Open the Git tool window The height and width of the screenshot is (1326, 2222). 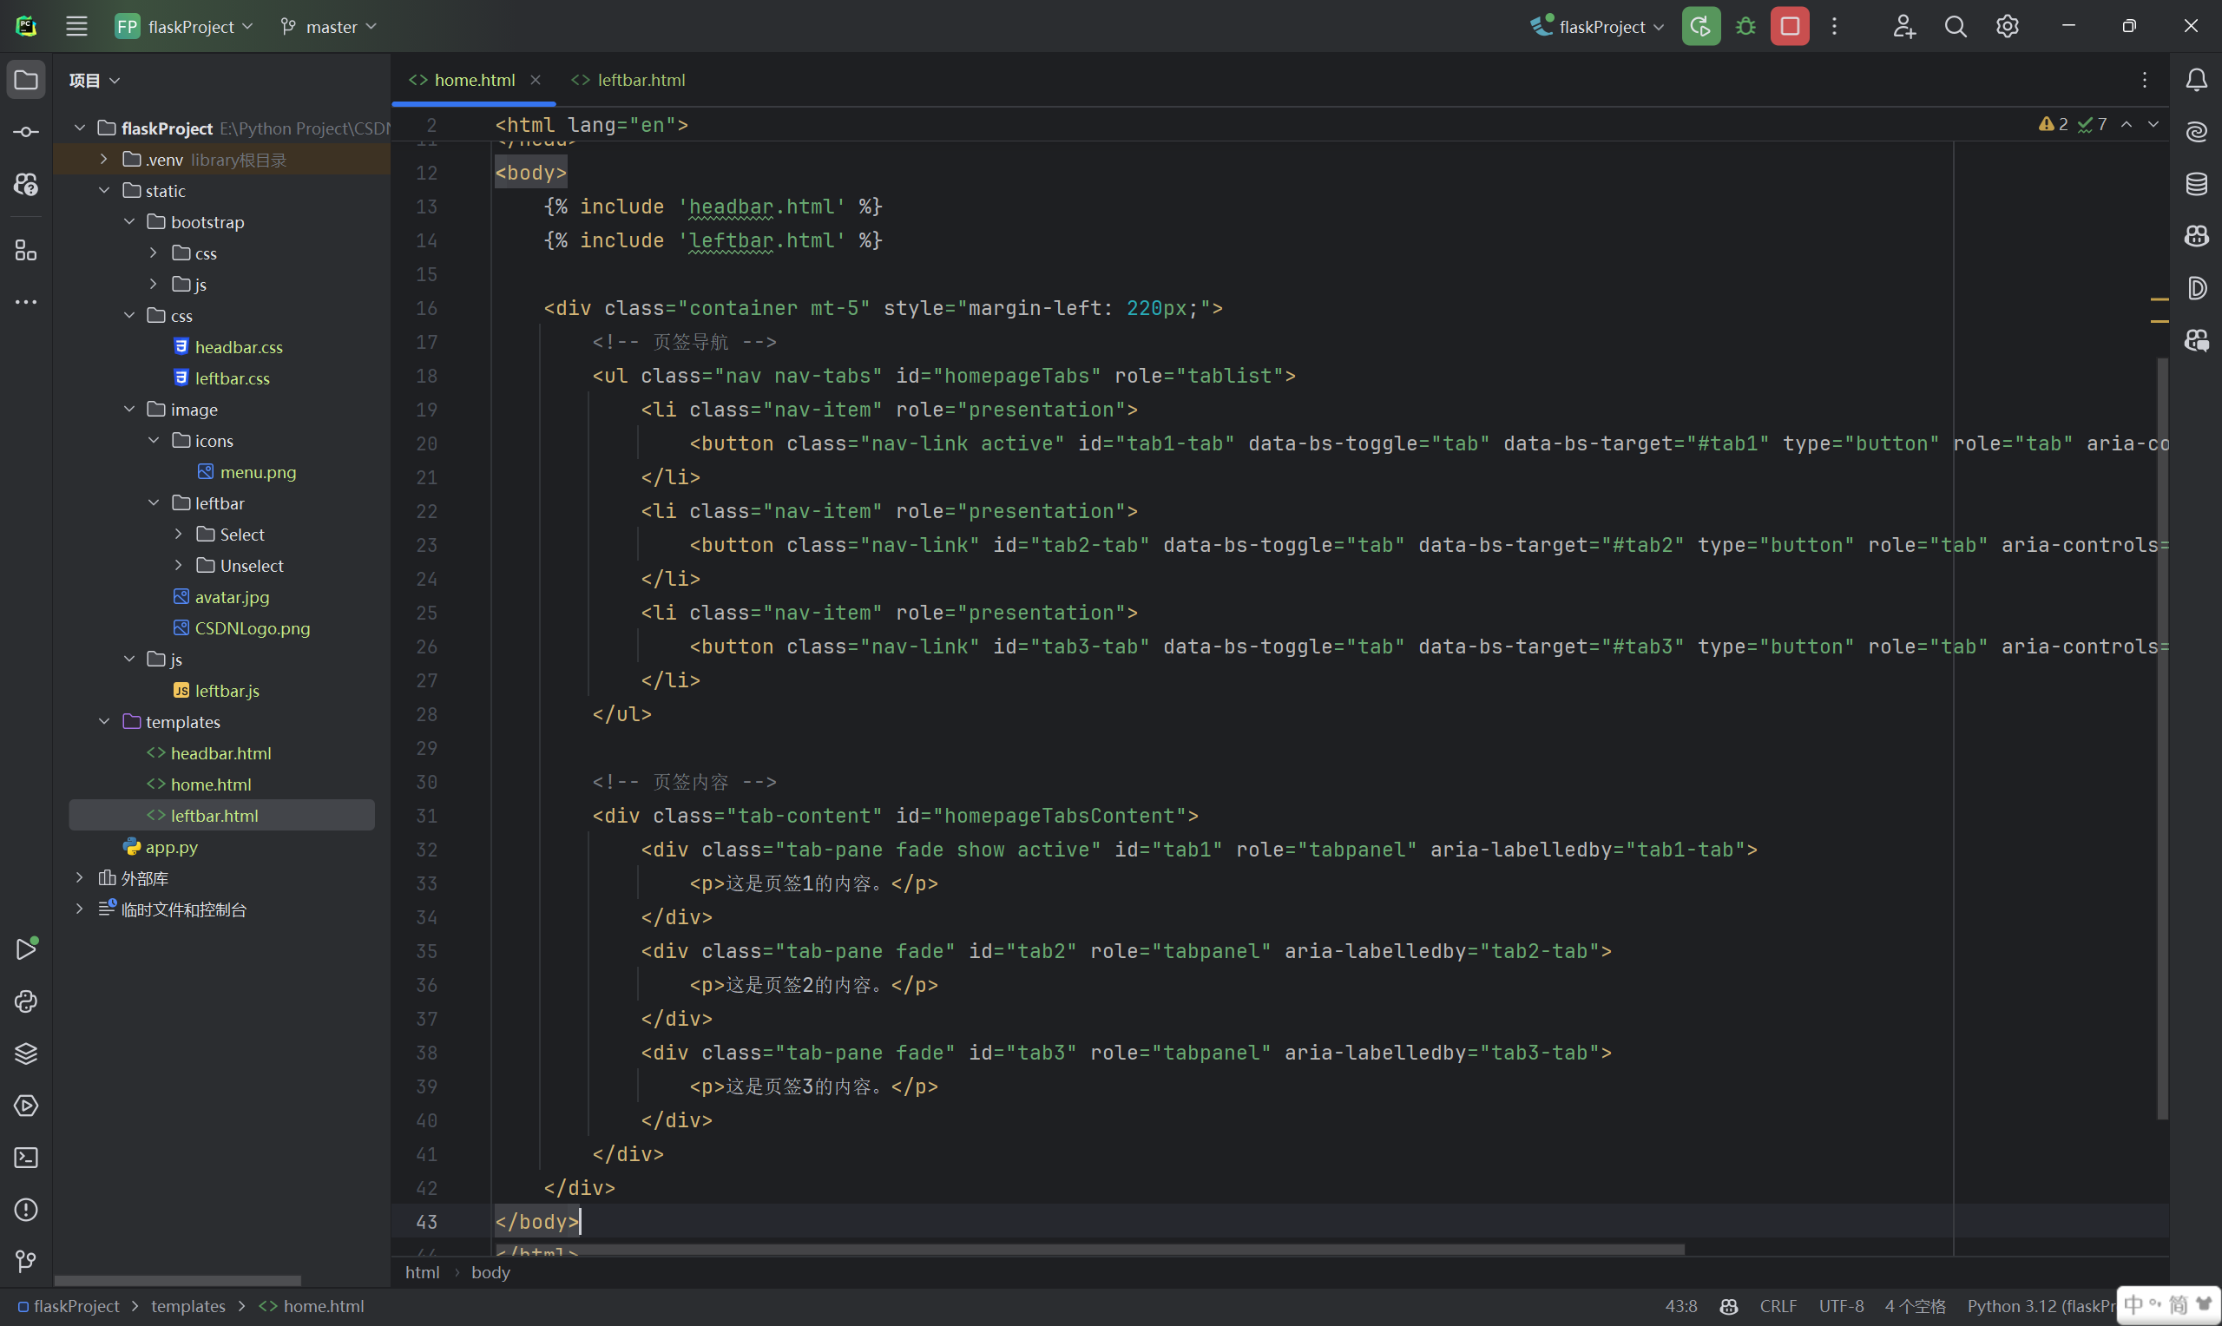click(26, 1262)
